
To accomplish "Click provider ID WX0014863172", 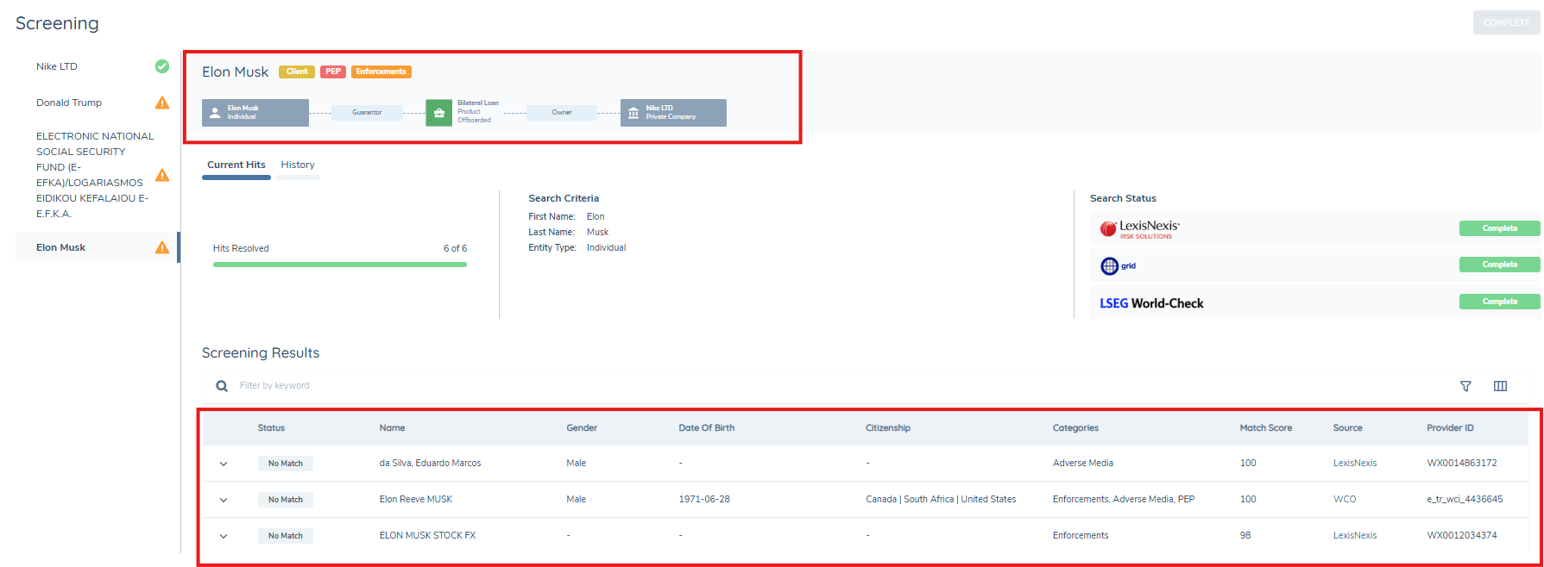I will click(x=1462, y=464).
